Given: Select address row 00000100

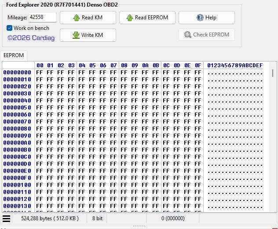Looking at the screenshot, I should click(x=17, y=185).
